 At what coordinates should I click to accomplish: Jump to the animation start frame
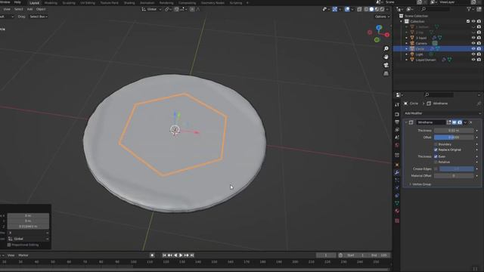tap(164, 255)
